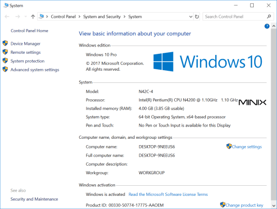277x209 pixels.
Task: Click the vertical scrollbar thumb
Action: click(x=274, y=115)
